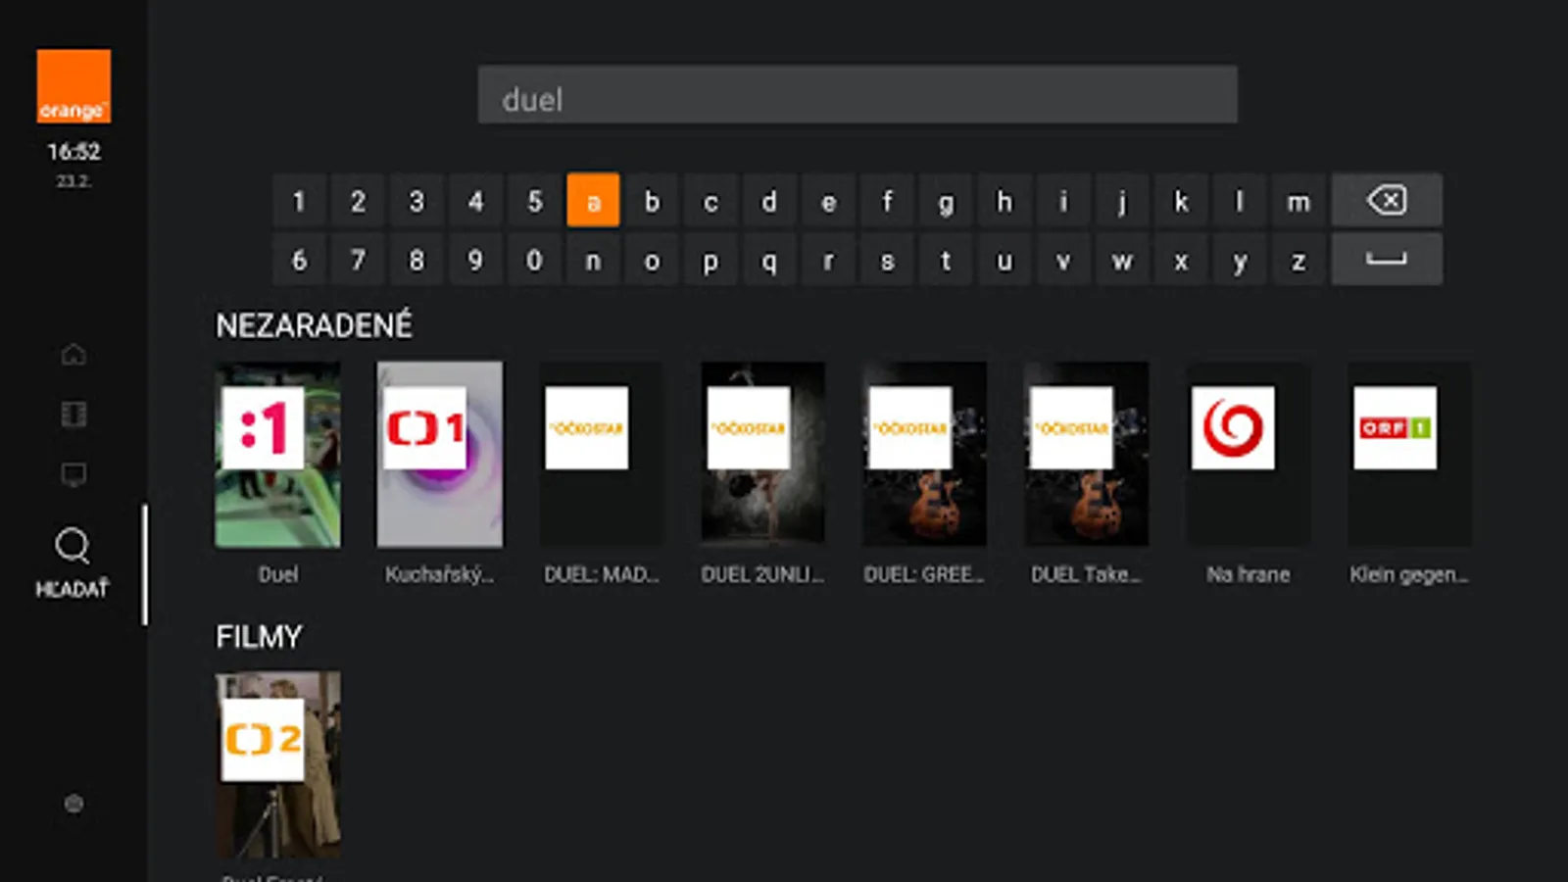This screenshot has width=1568, height=882.
Task: Tap the letter w key
Action: tap(1122, 260)
